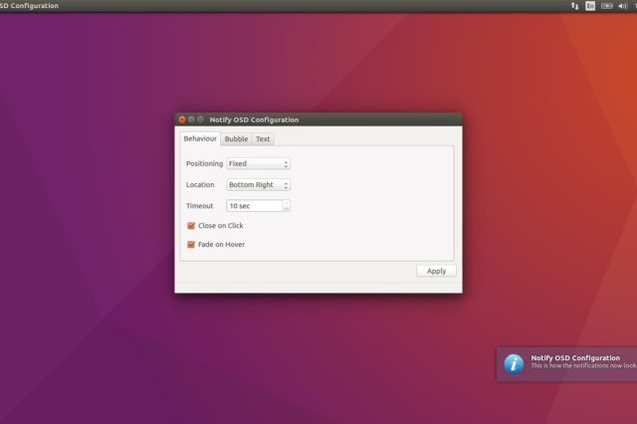Click the Notify OSD Configuration notification title

[575, 357]
